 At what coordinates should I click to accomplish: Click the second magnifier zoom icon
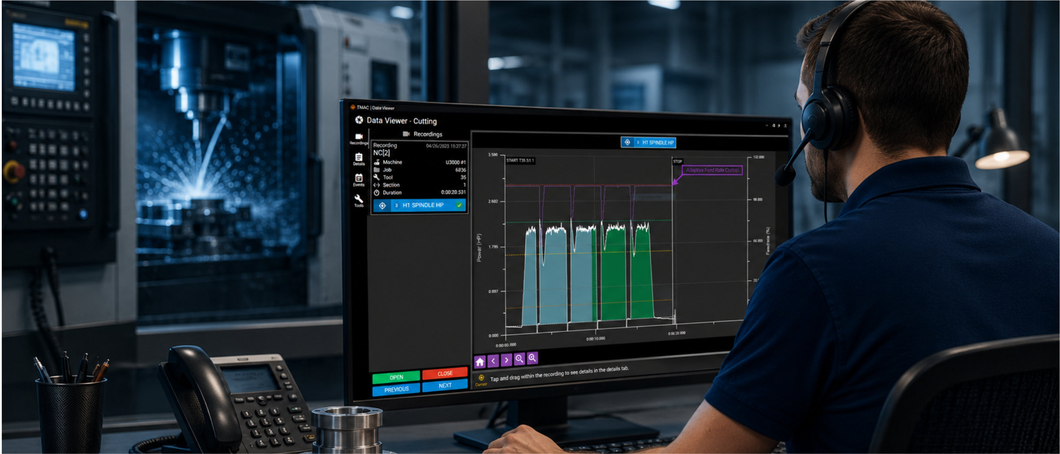pyautogui.click(x=532, y=358)
